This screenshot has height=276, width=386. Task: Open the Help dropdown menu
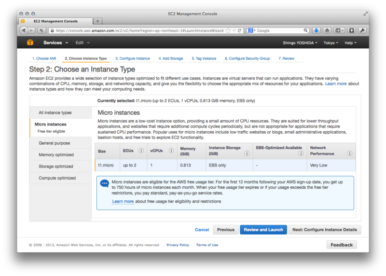coord(350,43)
